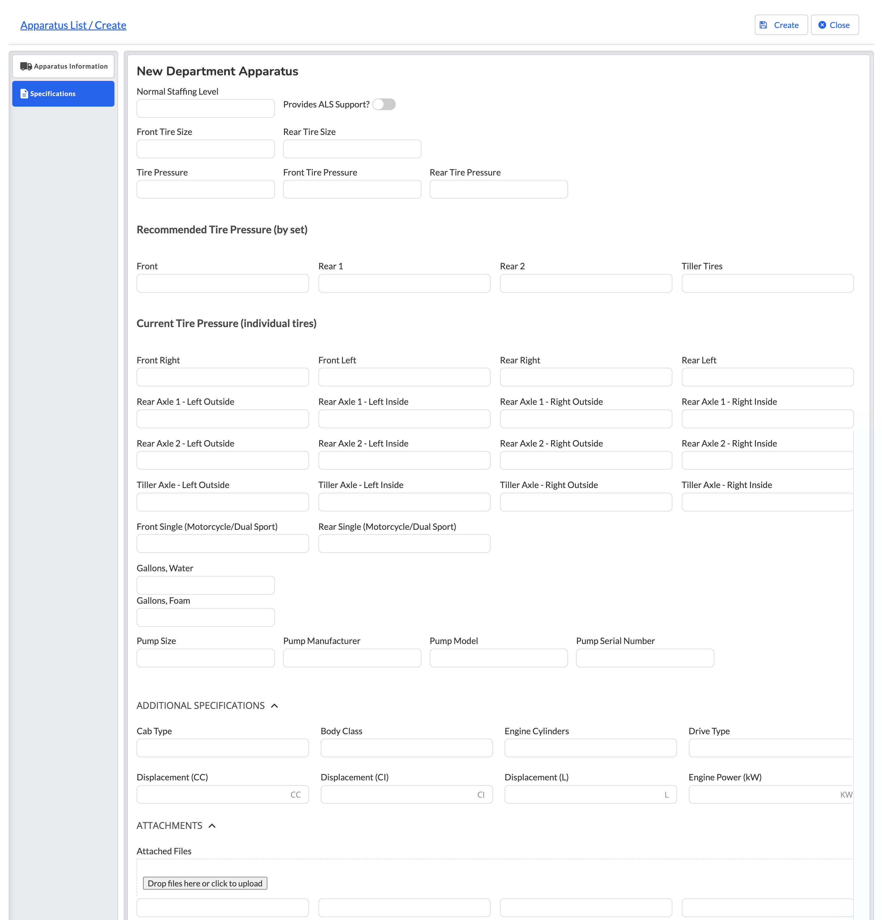
Task: Focus the Gallons, Water field
Action: pyautogui.click(x=205, y=585)
